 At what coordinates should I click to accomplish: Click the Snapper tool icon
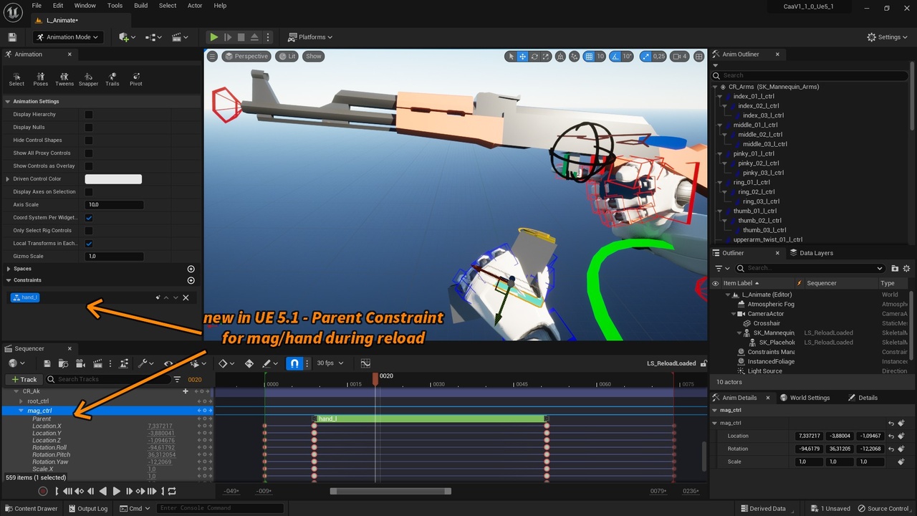coord(88,78)
